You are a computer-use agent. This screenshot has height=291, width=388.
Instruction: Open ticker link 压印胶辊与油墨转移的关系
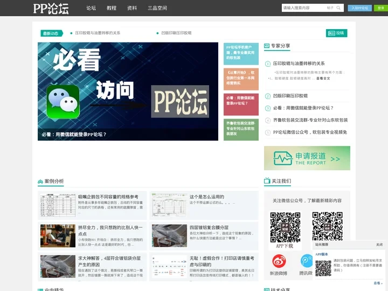[98, 33]
